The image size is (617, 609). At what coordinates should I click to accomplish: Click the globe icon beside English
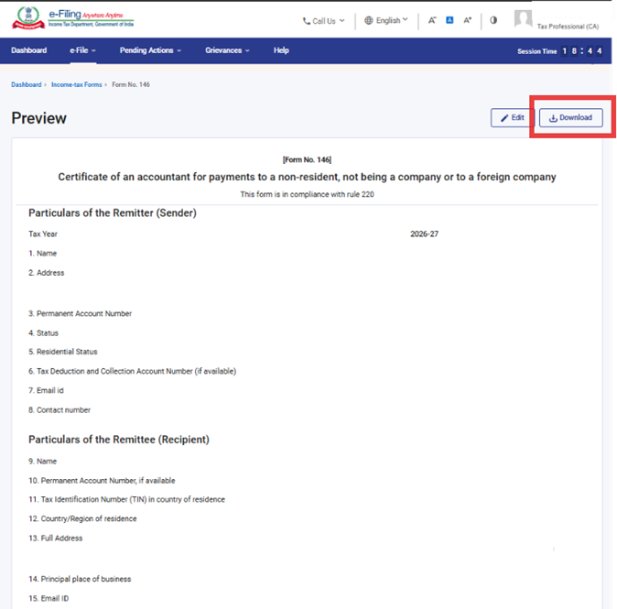[x=369, y=20]
